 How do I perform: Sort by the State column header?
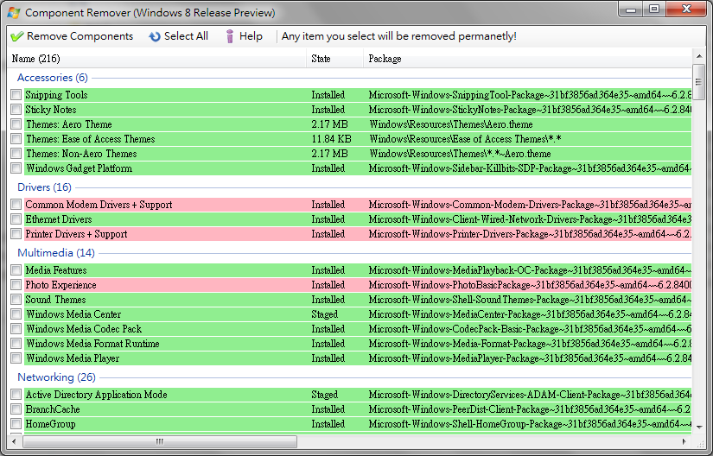335,59
